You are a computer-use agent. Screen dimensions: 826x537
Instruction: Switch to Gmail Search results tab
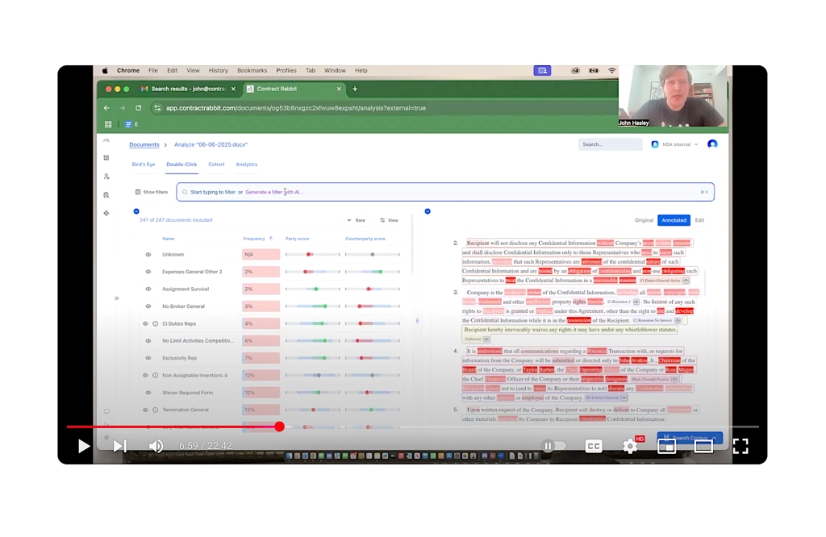tap(188, 89)
